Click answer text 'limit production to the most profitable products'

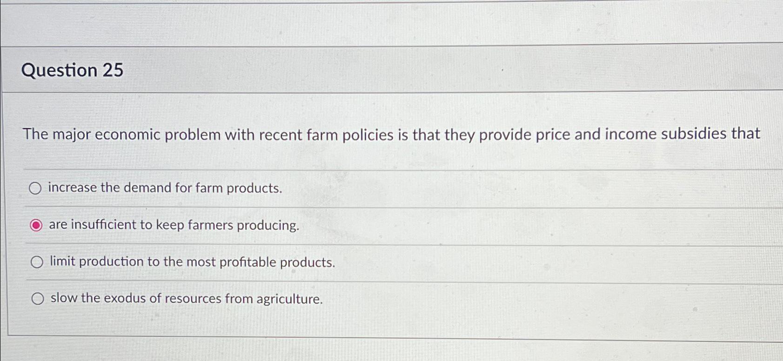click(x=192, y=261)
